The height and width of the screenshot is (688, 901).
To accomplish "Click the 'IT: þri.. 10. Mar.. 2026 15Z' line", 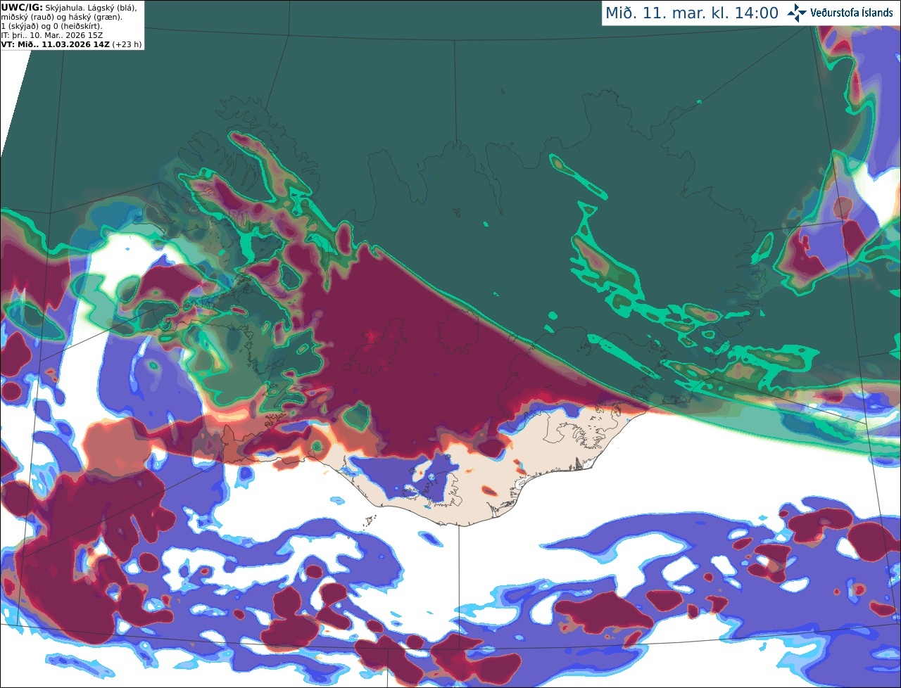I will 53,34.
